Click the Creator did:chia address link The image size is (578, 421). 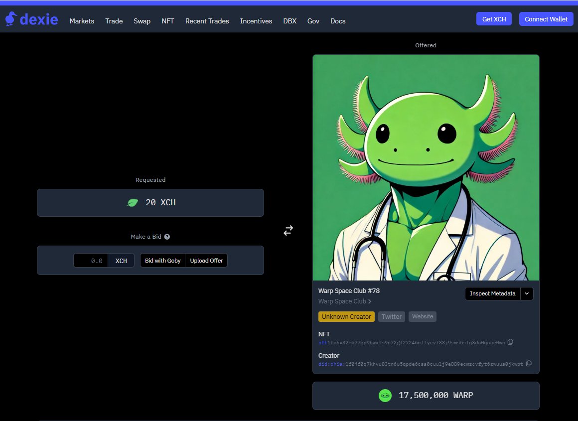421,364
